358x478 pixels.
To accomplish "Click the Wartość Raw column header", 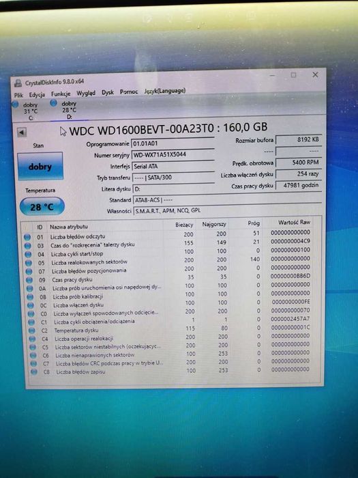I will pyautogui.click(x=294, y=222).
